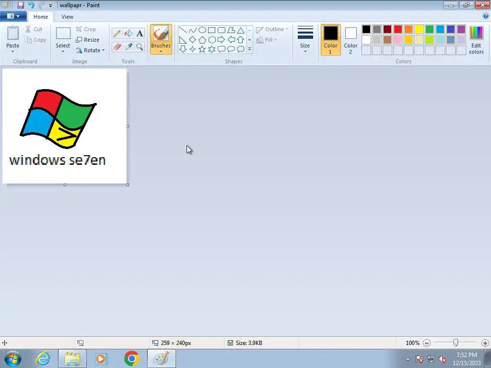Select the Rounded rectangle shape

point(222,30)
